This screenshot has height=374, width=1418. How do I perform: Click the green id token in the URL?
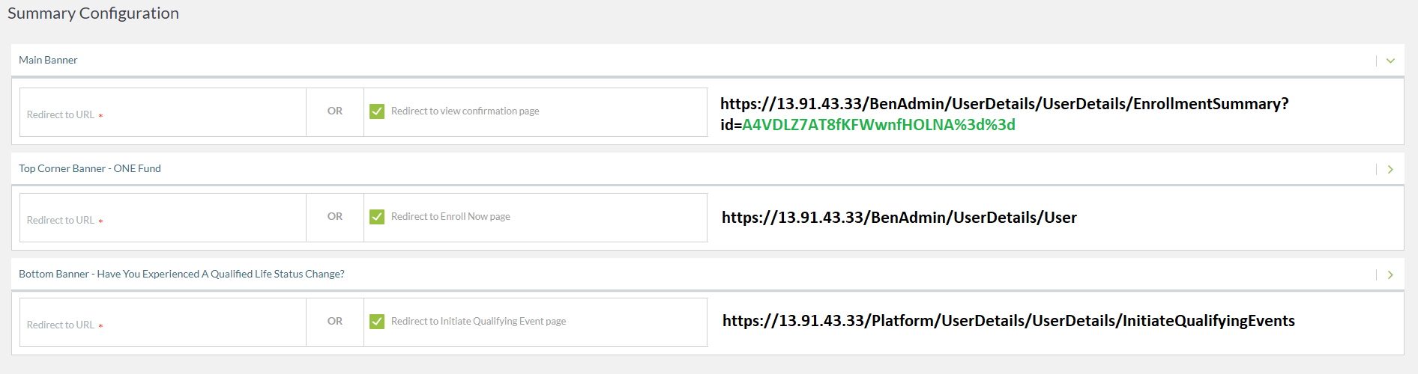click(x=878, y=125)
